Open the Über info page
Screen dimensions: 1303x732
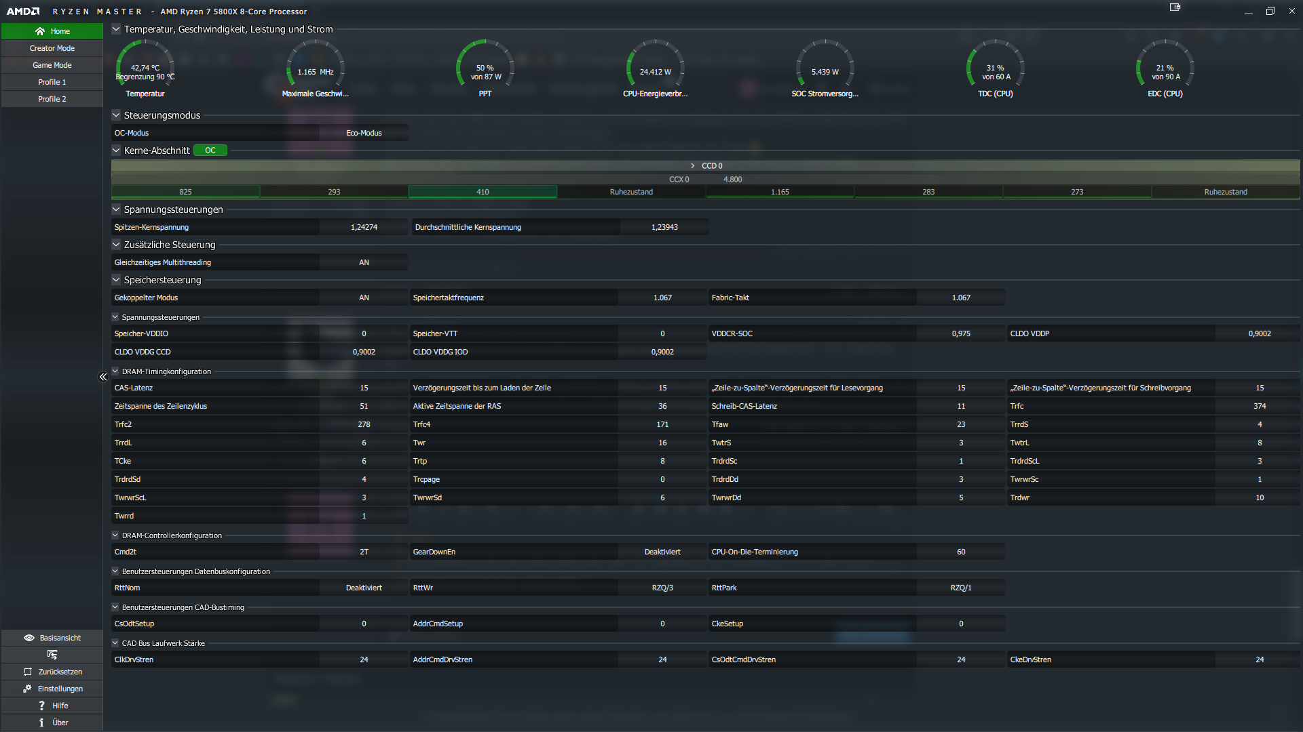41,723
